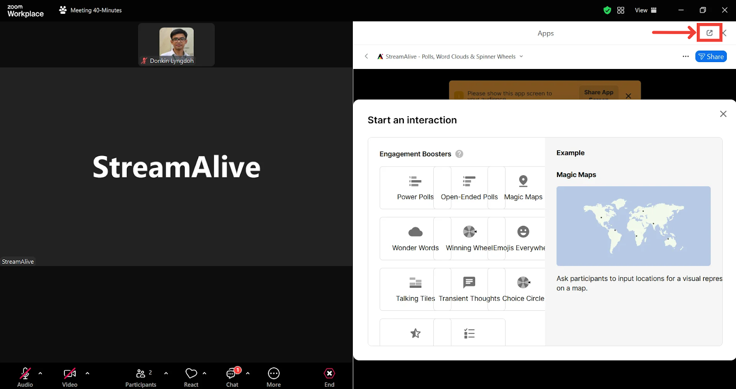Click the StreamAlive name label on video

pyautogui.click(x=18, y=262)
